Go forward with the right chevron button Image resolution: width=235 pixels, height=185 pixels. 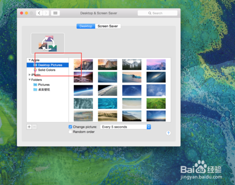coord(46,13)
